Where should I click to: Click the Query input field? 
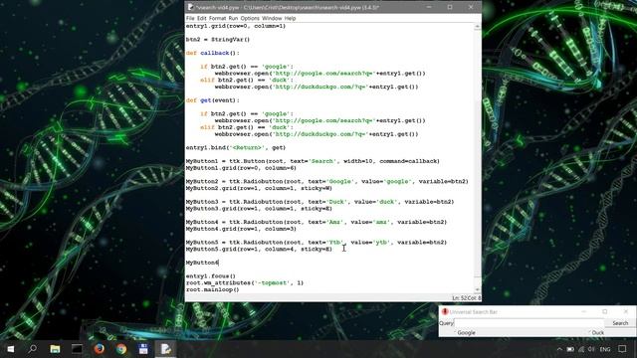(529, 323)
